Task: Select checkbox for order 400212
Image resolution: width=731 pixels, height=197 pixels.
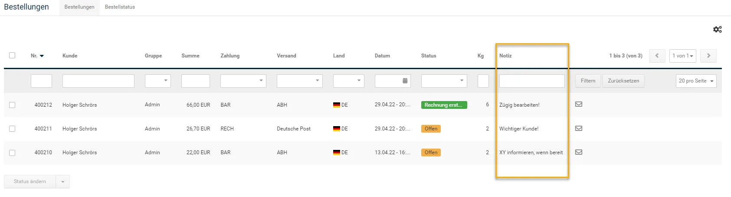Action: point(12,105)
